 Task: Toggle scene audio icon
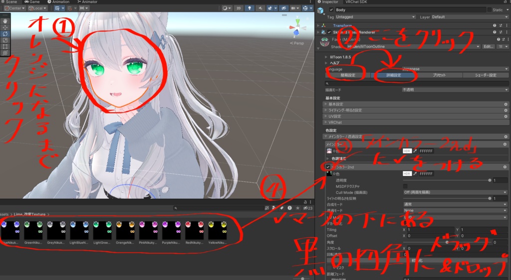[260, 8]
